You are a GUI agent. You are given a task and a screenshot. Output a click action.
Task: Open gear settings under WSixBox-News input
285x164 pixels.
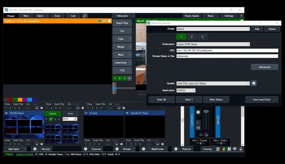(42, 144)
